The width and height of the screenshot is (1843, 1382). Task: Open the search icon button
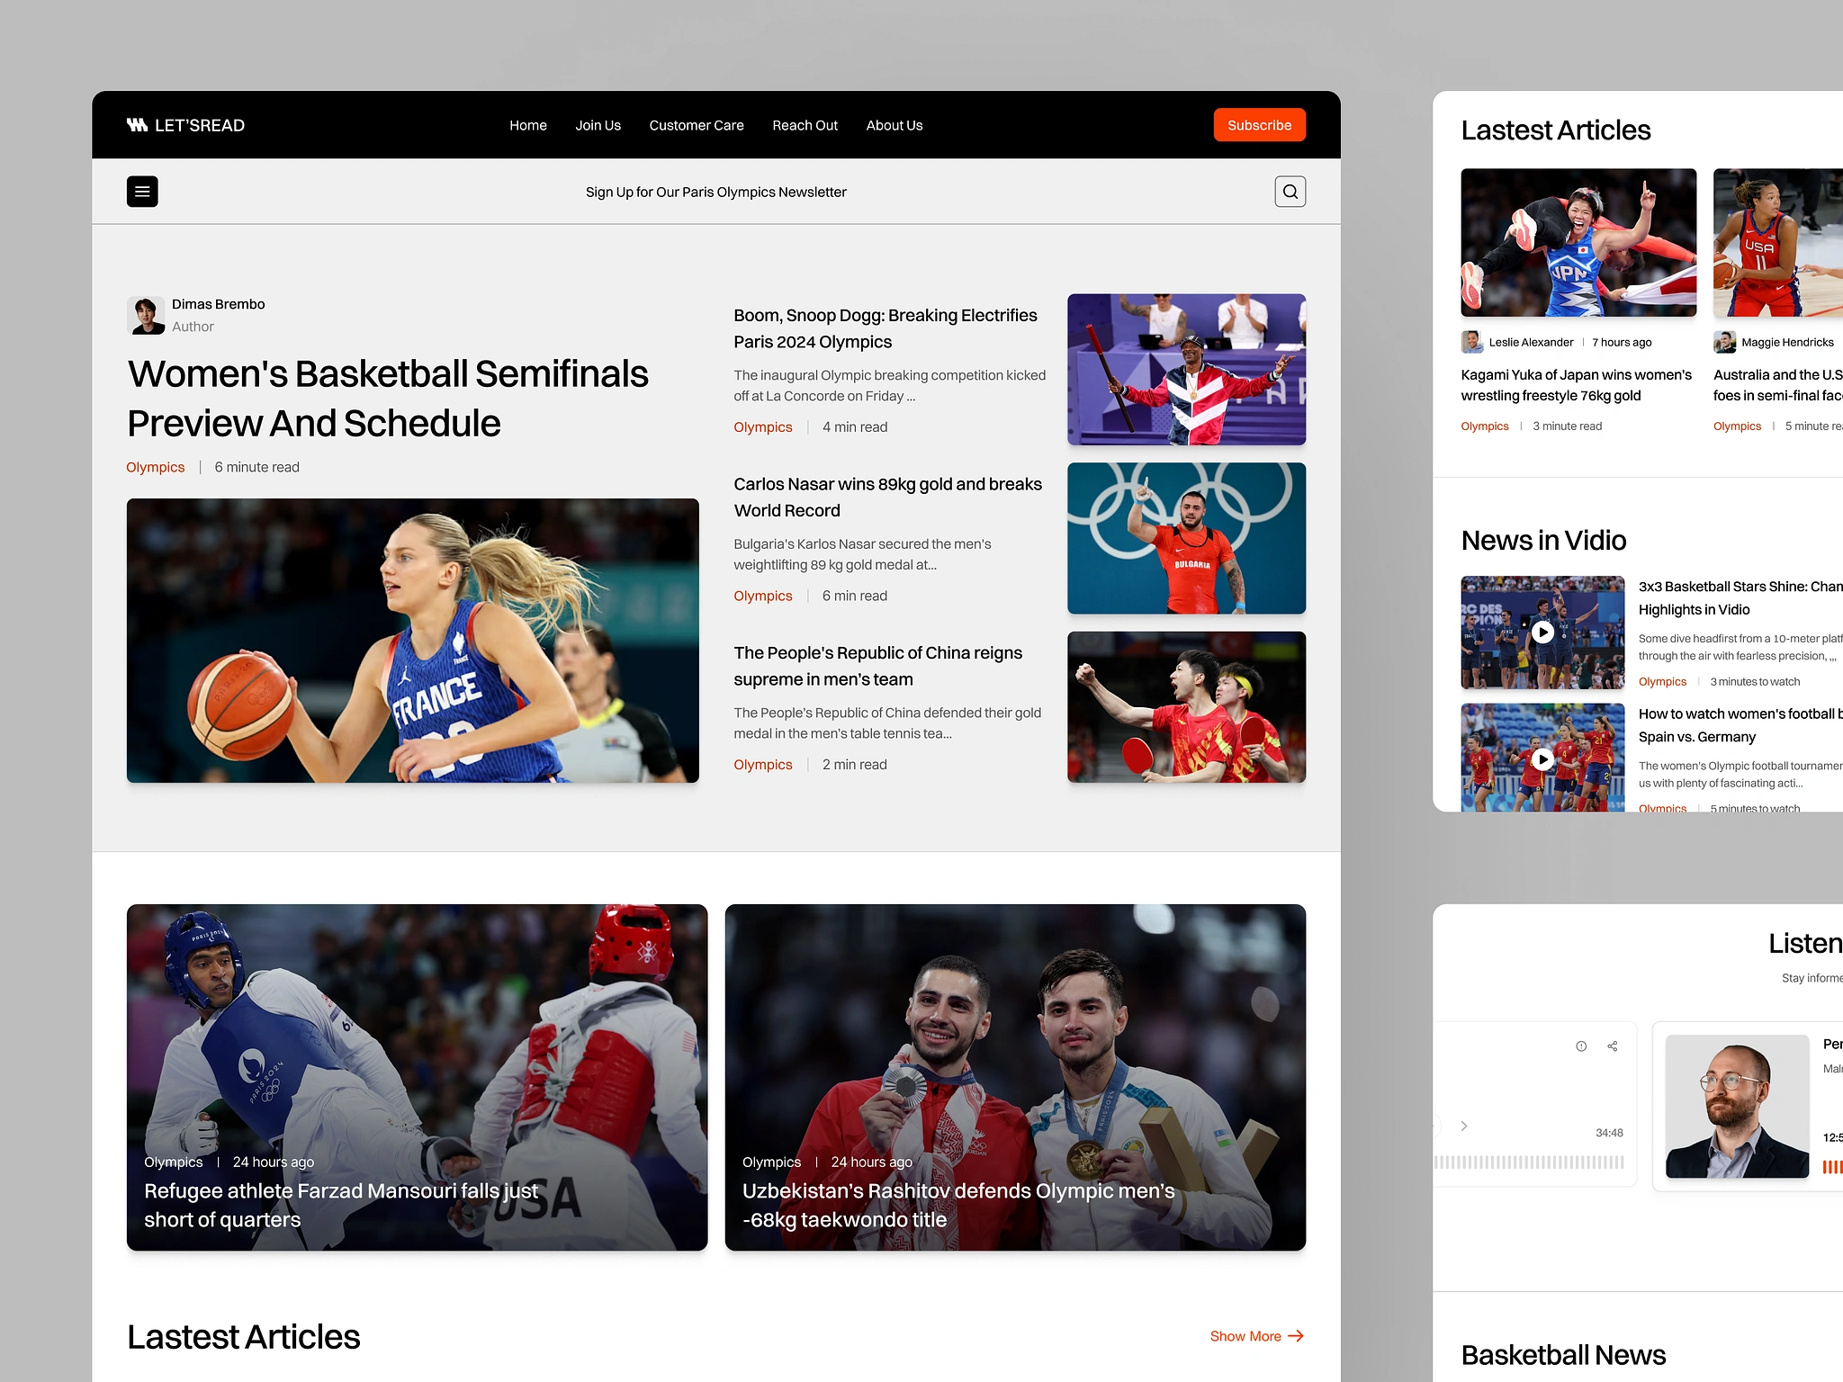click(1290, 192)
